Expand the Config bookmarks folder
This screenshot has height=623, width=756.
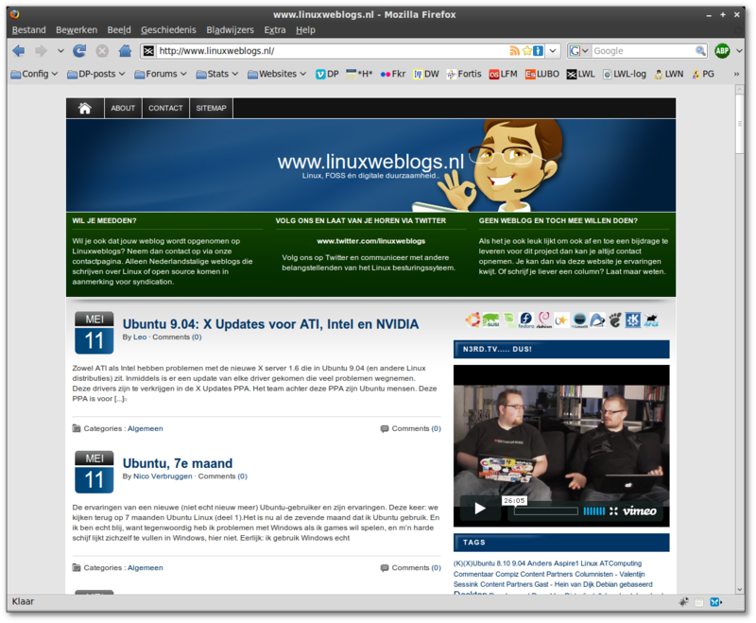(x=34, y=74)
